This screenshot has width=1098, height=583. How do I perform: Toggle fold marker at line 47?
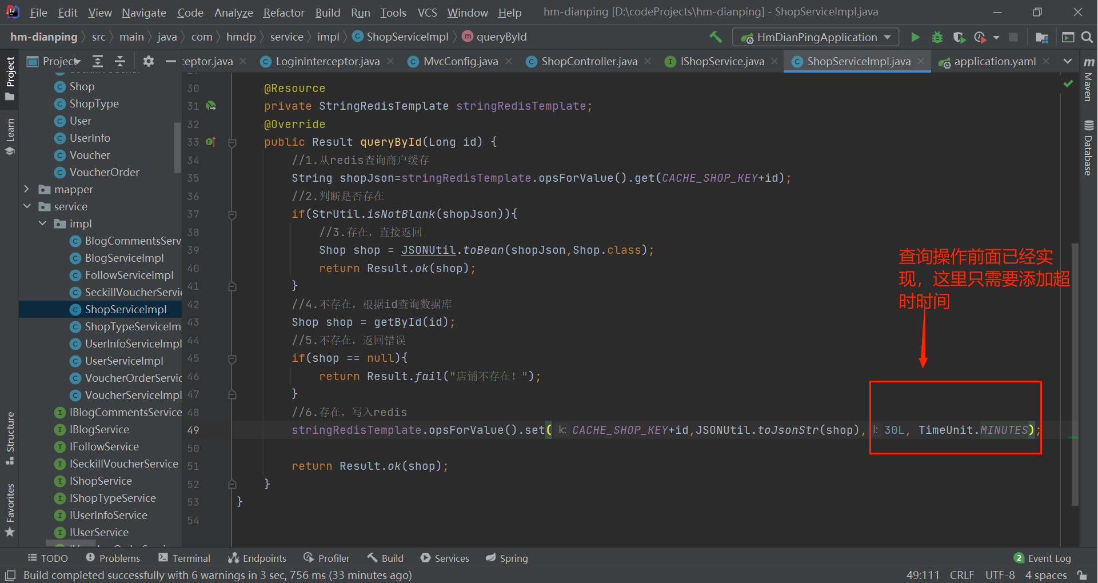pyautogui.click(x=232, y=394)
